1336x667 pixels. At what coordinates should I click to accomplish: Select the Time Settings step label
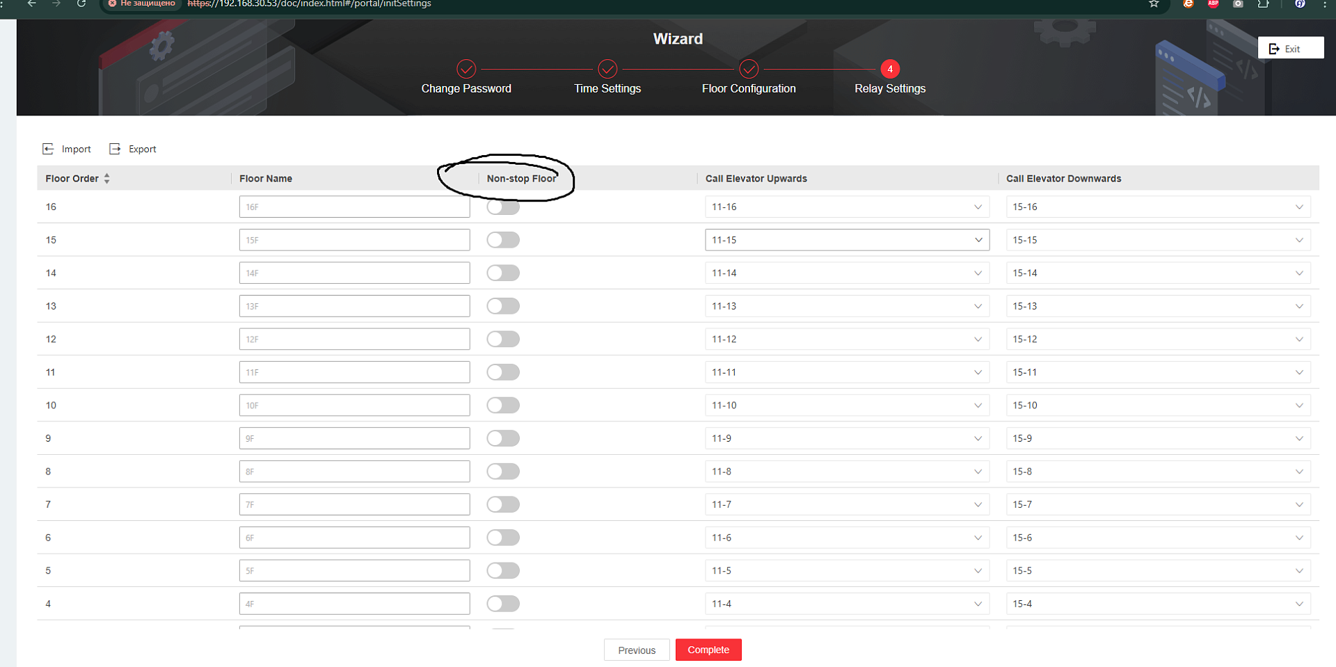point(607,89)
